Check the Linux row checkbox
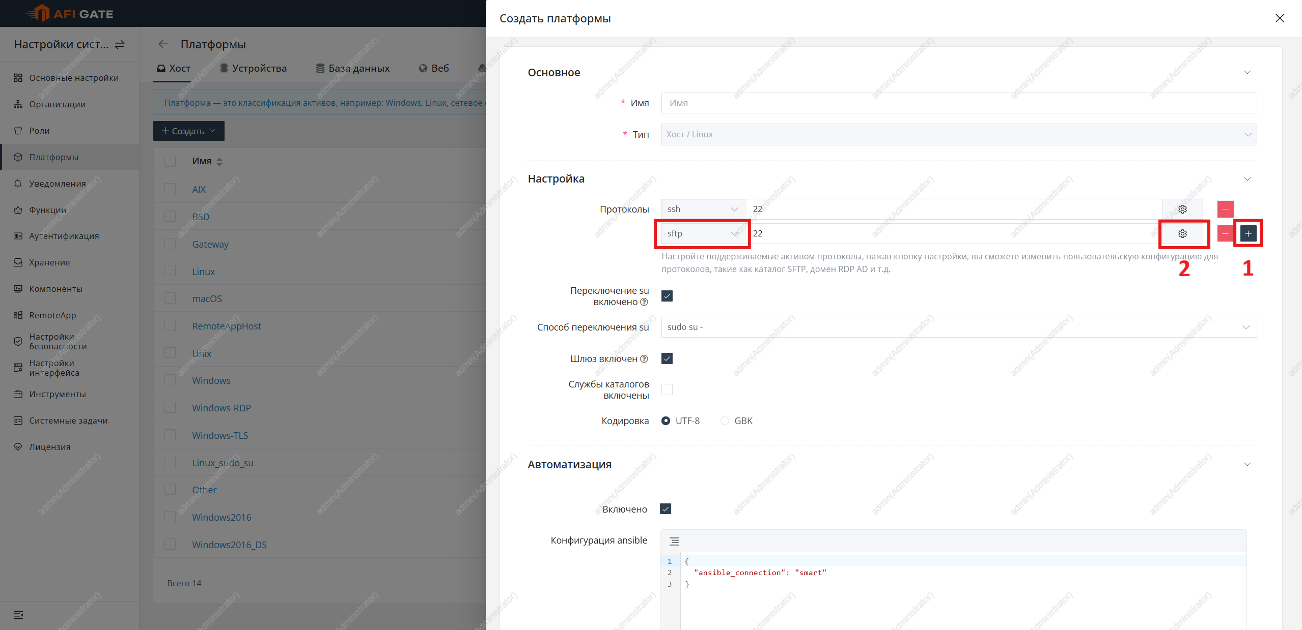The height and width of the screenshot is (630, 1302). tap(170, 271)
